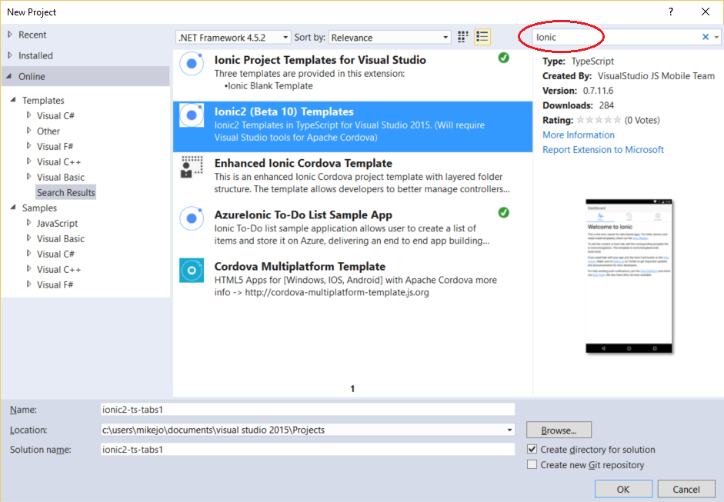Click the Browse... button
This screenshot has height=502, width=724.
(x=559, y=430)
